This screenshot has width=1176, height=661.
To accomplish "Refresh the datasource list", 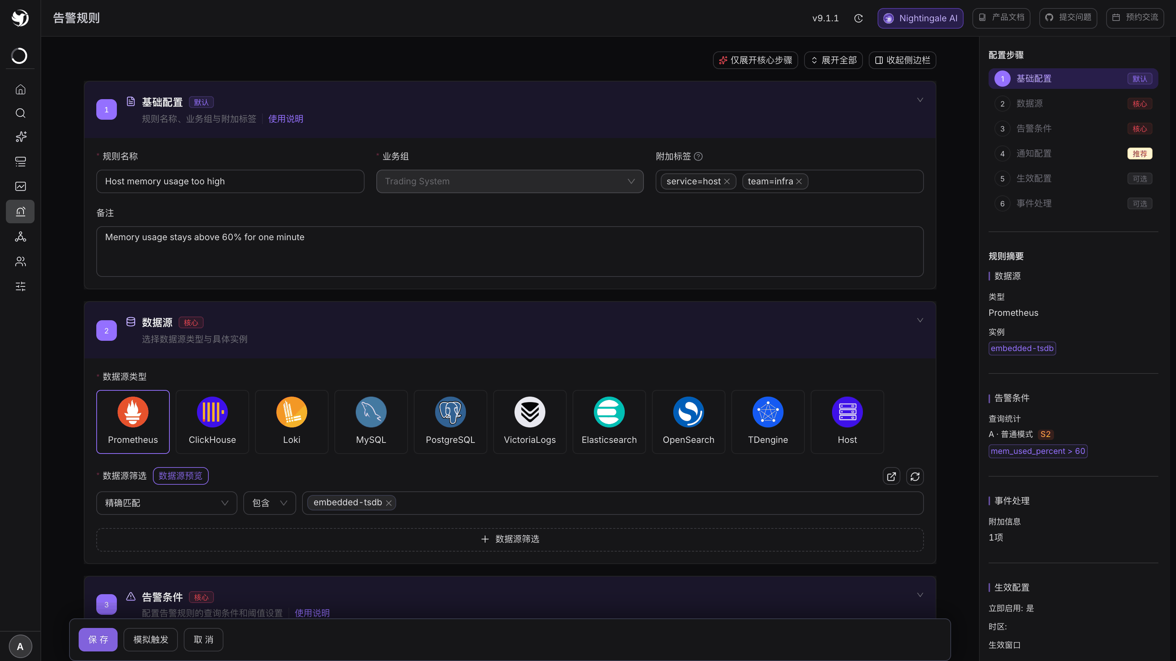I will pyautogui.click(x=915, y=477).
